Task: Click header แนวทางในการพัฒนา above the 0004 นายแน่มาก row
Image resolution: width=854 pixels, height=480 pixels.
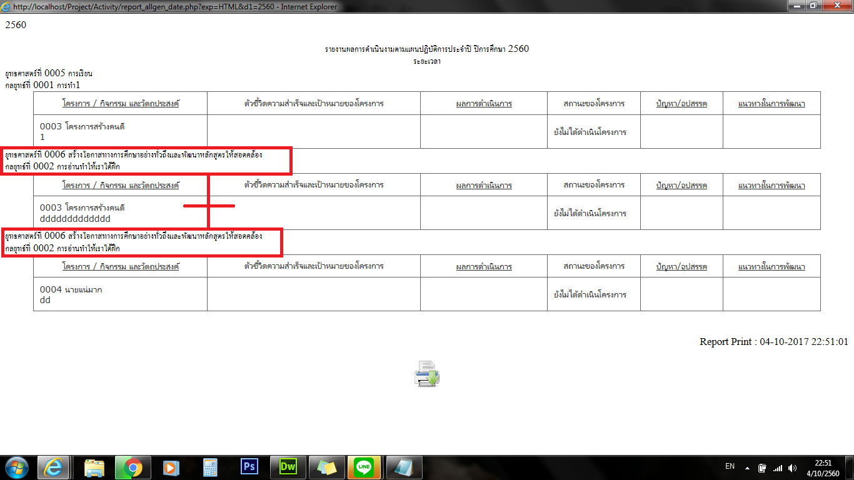Action: (771, 266)
